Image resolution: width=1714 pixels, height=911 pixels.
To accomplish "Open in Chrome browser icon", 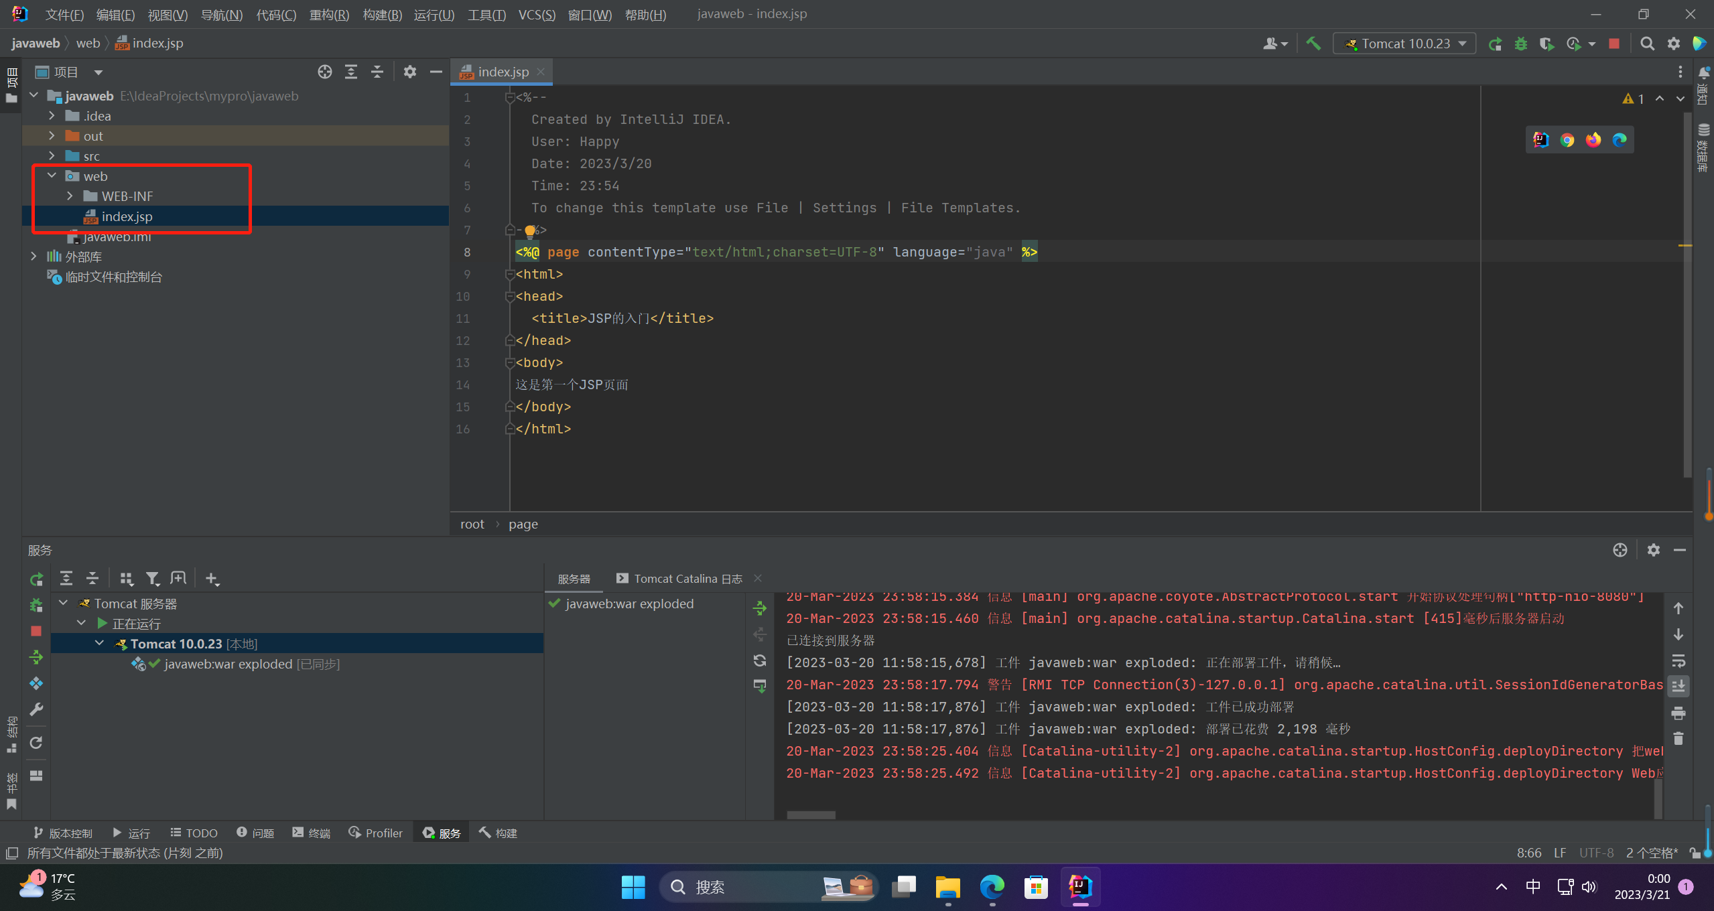I will pos(1567,140).
